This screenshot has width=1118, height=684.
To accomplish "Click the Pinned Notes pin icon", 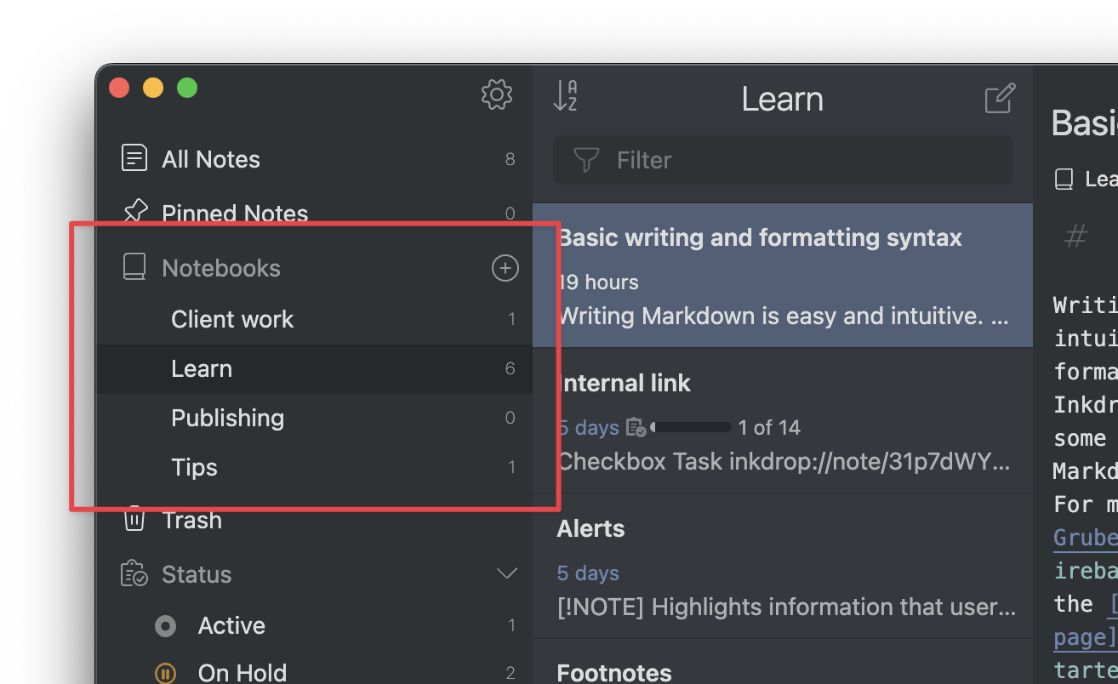I will coord(134,211).
